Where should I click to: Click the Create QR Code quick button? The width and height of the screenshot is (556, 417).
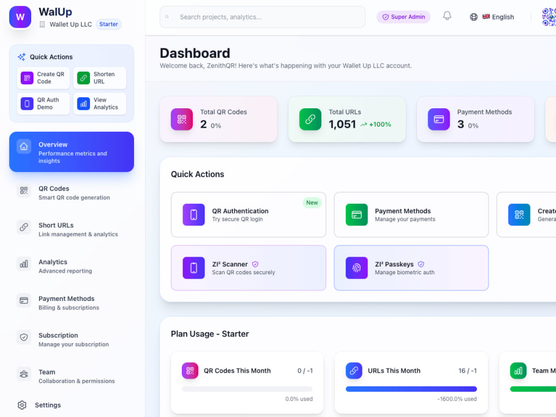43,78
